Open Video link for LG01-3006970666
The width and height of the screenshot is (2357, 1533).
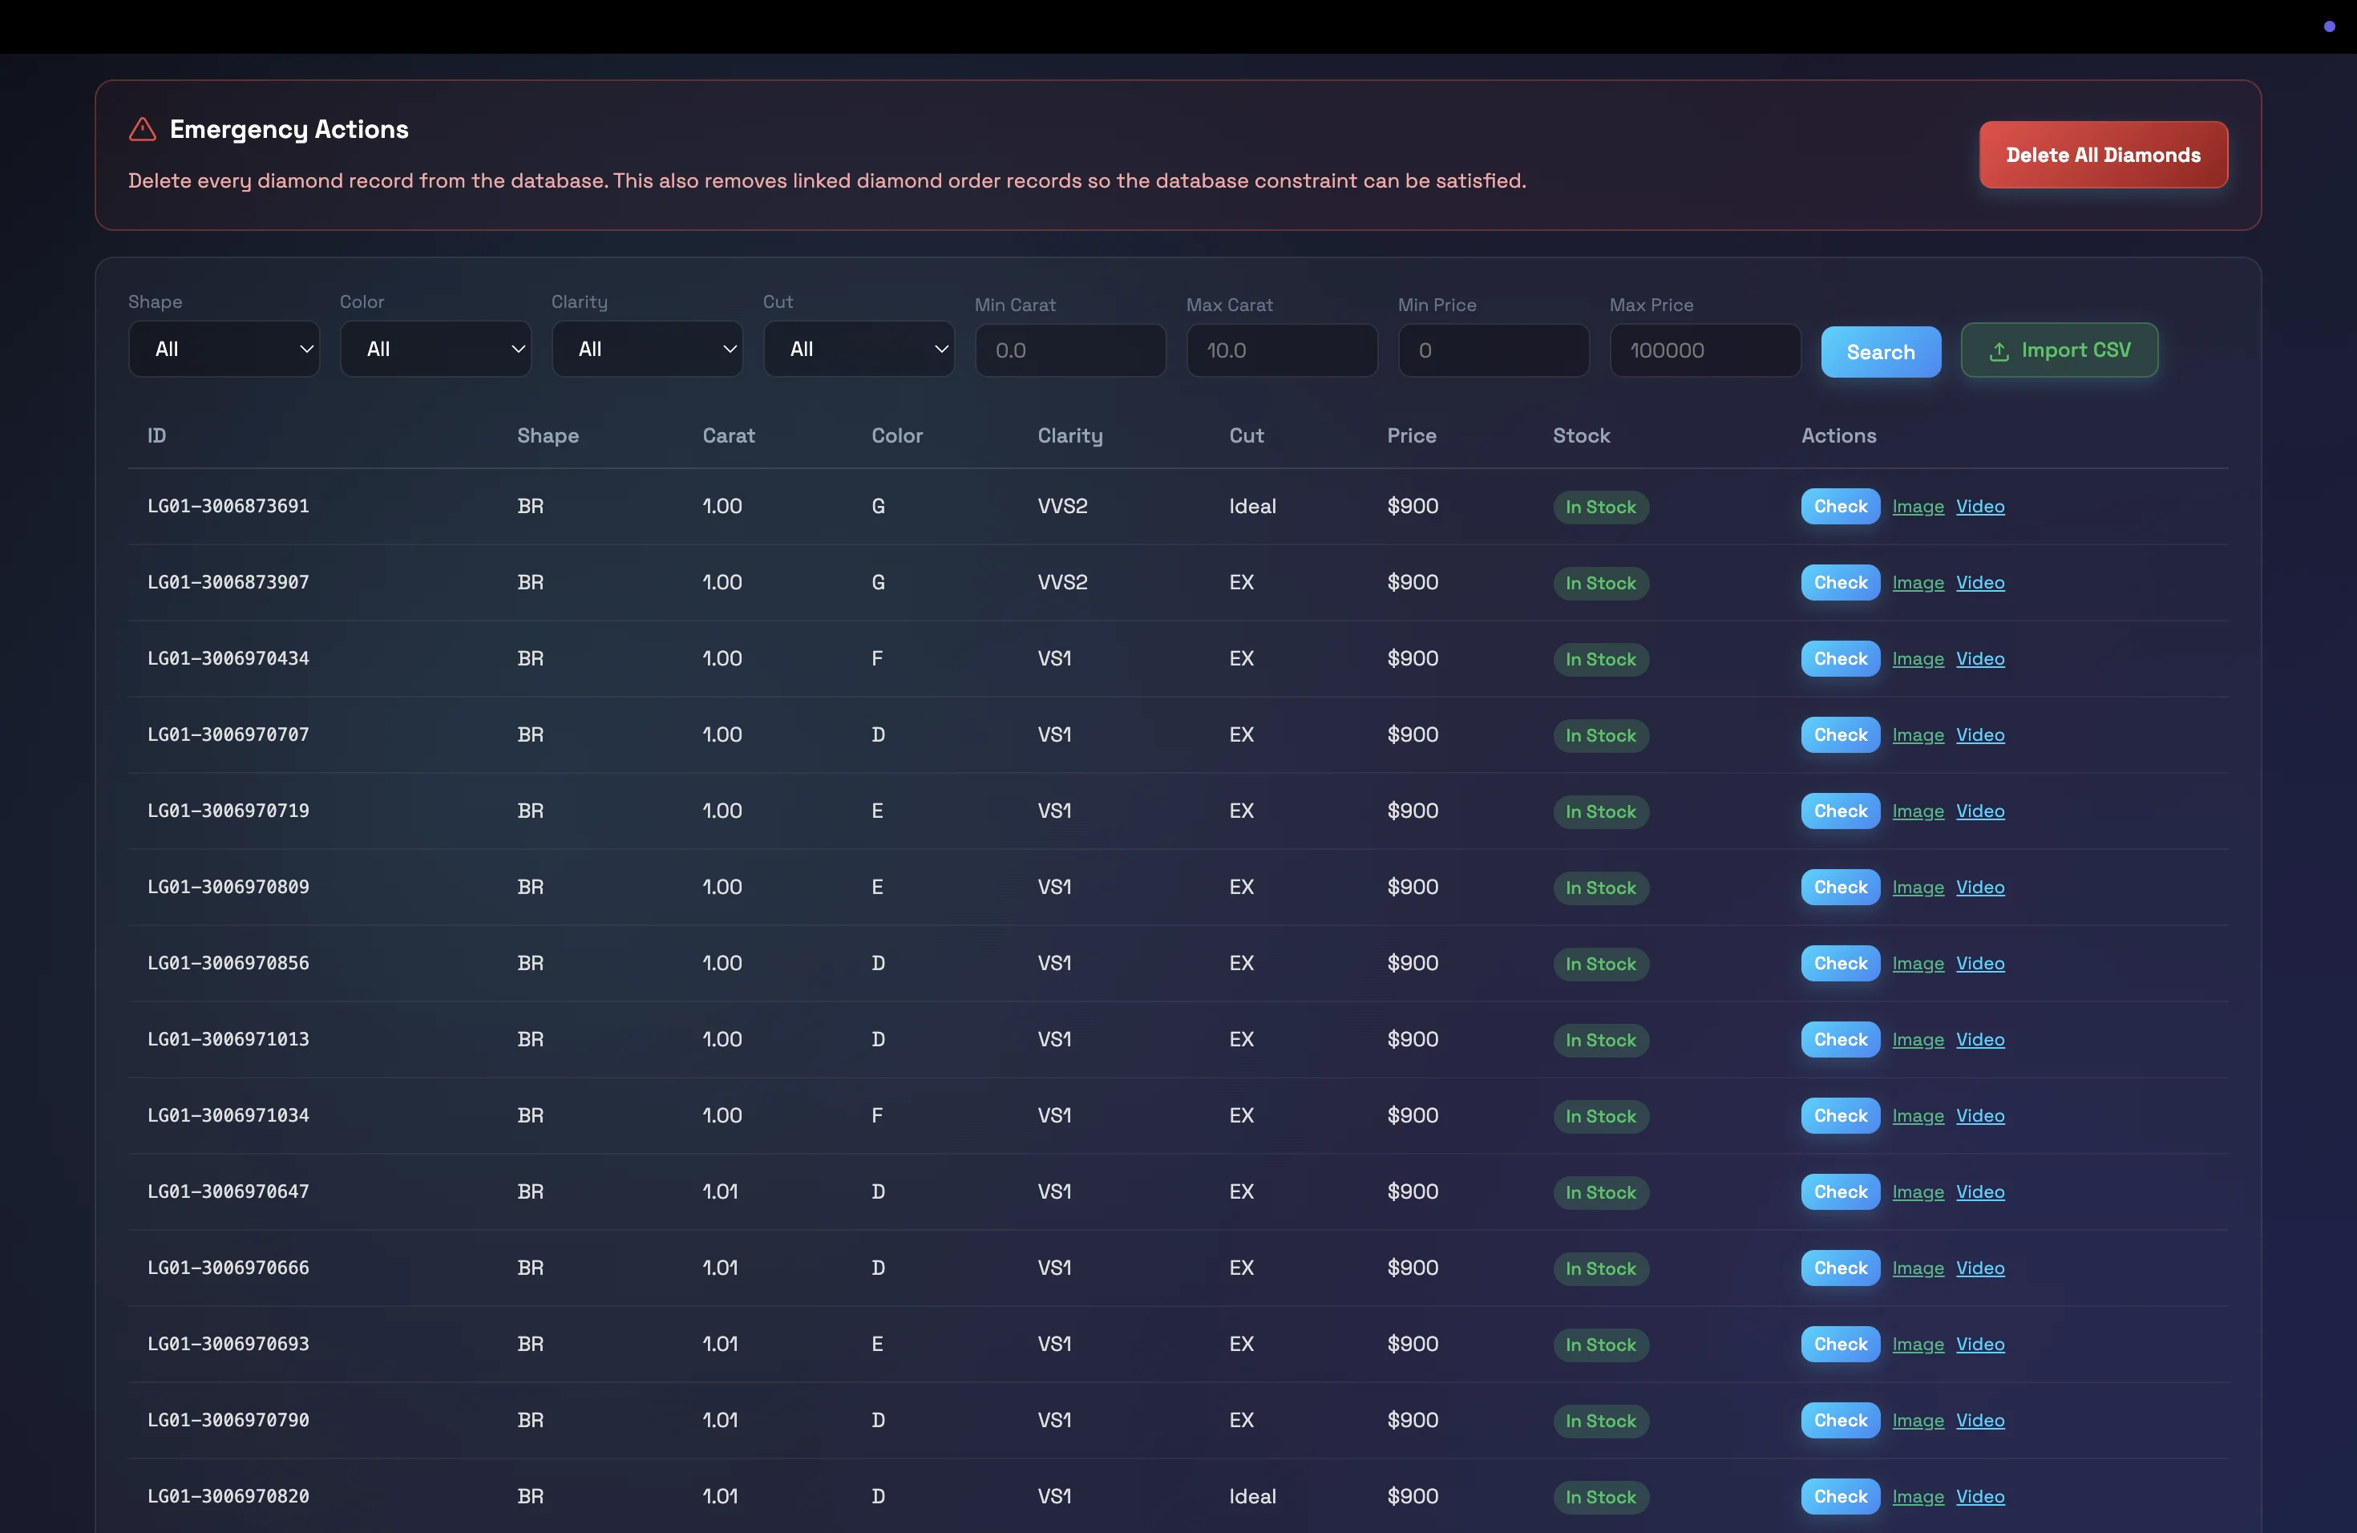click(x=1979, y=1268)
